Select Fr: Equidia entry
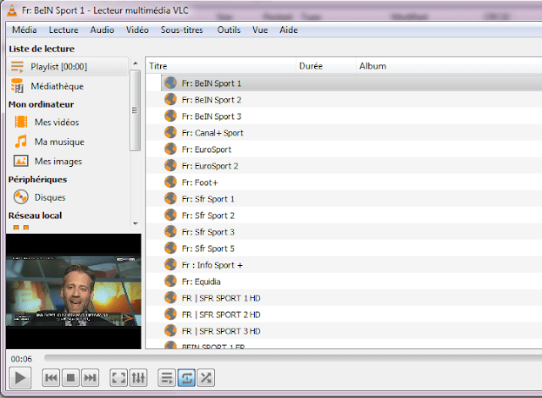The image size is (542, 398). [x=344, y=282]
